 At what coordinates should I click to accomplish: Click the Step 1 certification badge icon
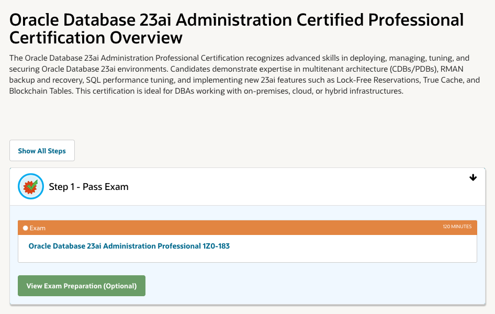[31, 186]
